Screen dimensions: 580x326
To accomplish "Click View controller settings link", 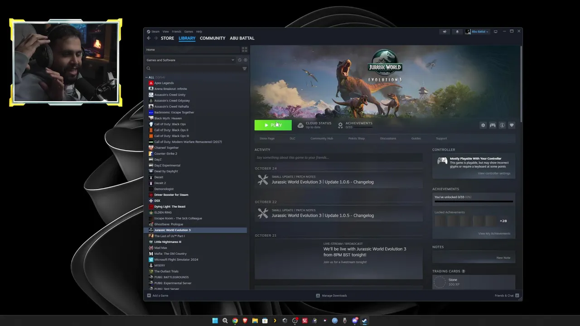I will click(494, 173).
